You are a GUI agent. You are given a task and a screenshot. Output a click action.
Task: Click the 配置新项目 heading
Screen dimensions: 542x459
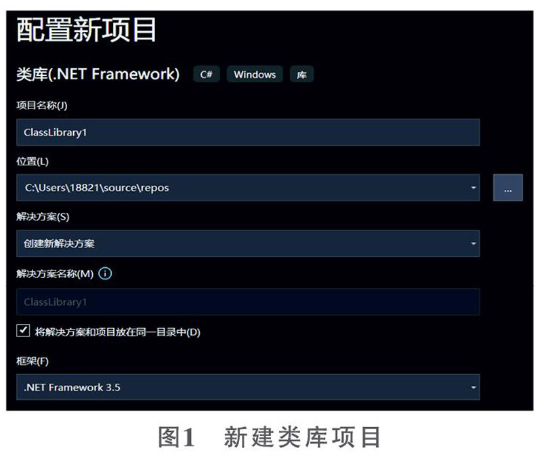[x=86, y=30]
